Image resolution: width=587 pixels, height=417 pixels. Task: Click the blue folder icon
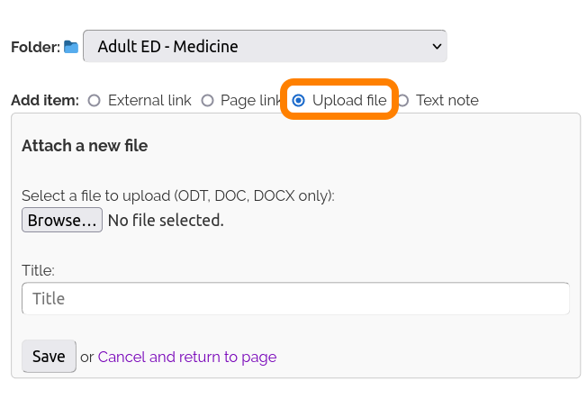(x=71, y=46)
